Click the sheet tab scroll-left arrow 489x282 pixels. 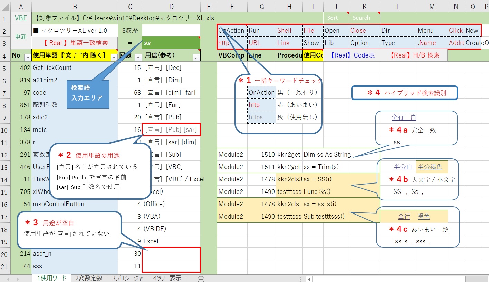click(x=8, y=279)
